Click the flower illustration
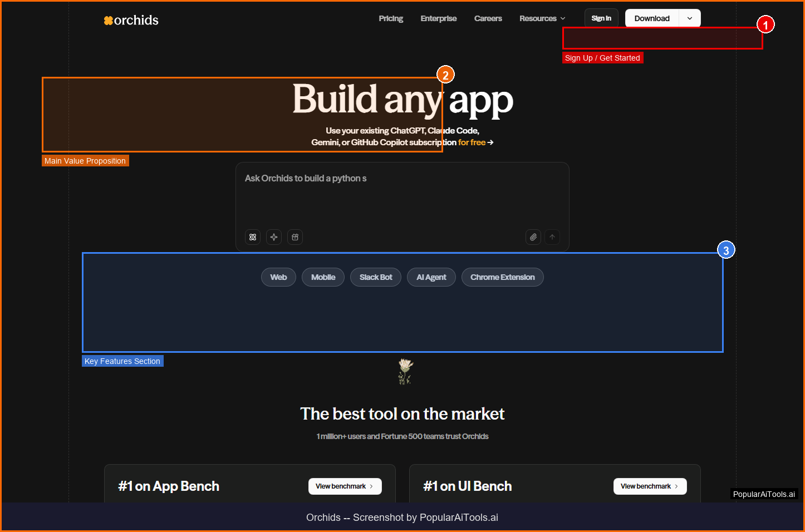The width and height of the screenshot is (805, 532). click(x=405, y=372)
